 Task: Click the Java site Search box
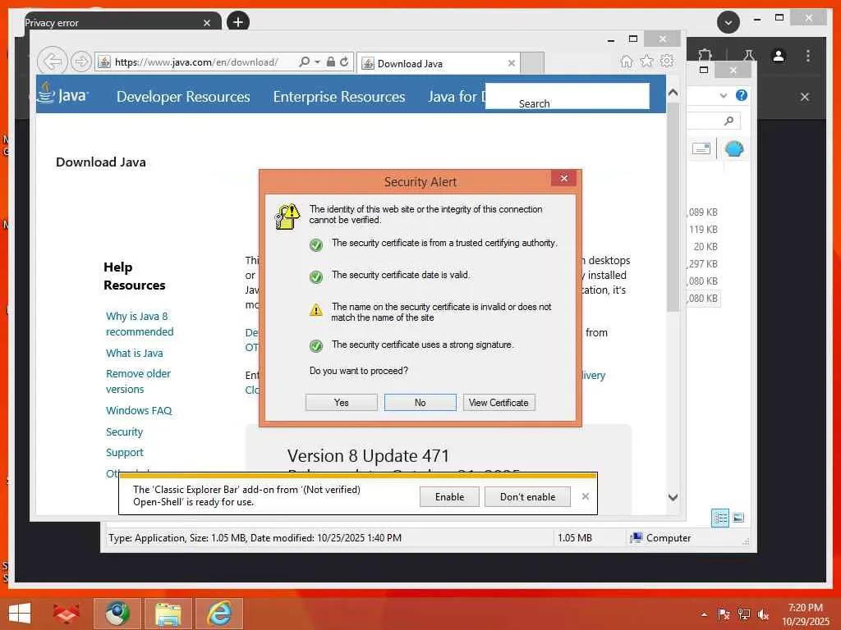[x=567, y=96]
